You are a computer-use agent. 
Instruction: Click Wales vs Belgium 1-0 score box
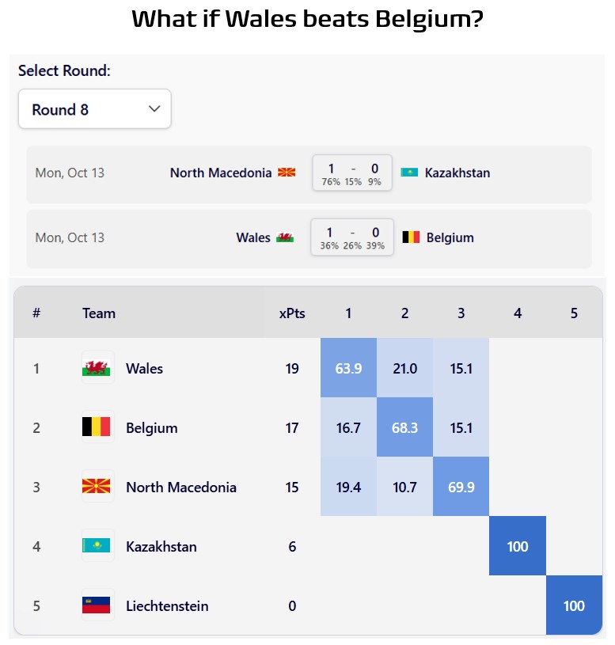click(x=352, y=237)
